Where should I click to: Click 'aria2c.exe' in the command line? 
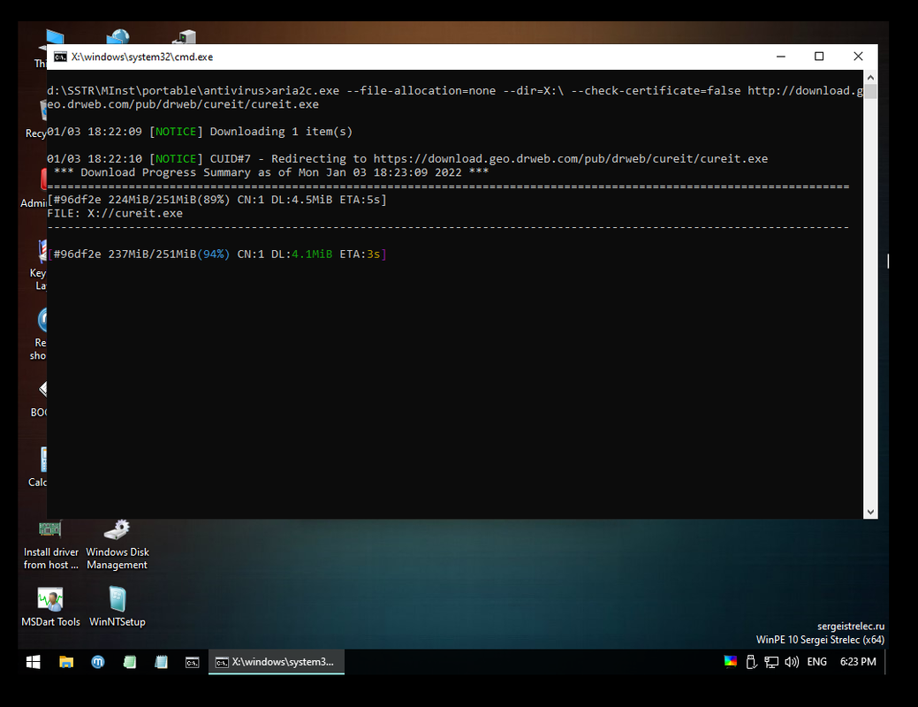305,91
